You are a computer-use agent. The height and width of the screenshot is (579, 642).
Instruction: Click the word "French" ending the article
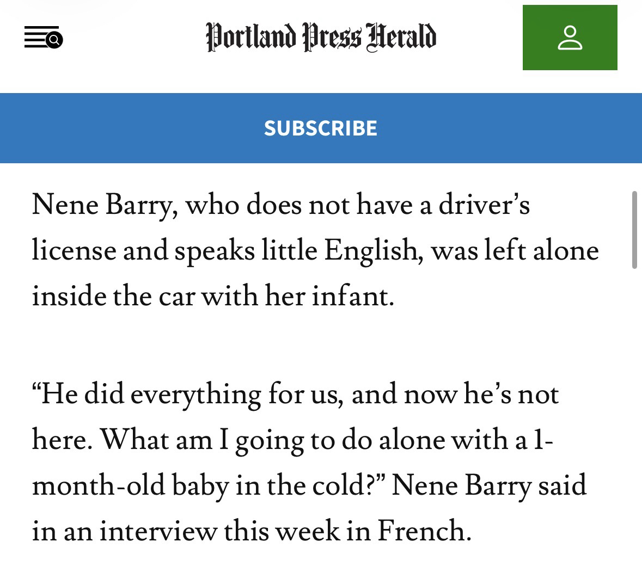point(422,531)
